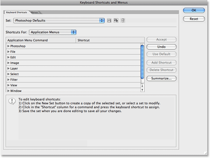Confirm the dialog with OK
Screen dimensions: 210x158
pos(194,10)
